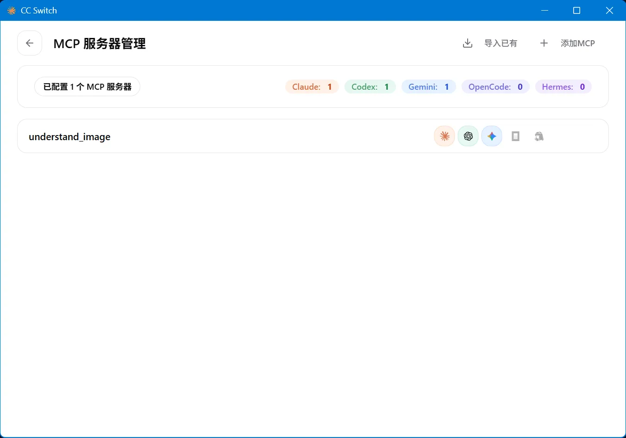
Task: Click the Gemini: 1 count badge
Action: click(429, 86)
